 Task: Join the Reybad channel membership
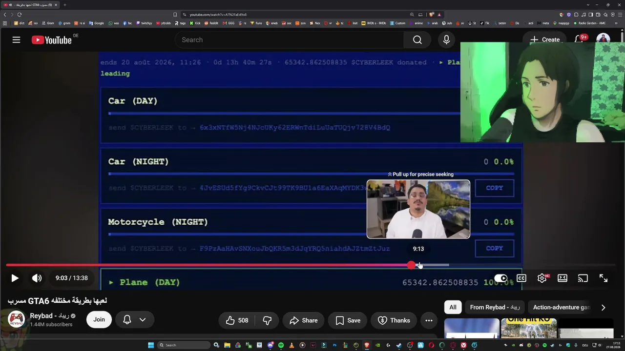tap(99, 319)
